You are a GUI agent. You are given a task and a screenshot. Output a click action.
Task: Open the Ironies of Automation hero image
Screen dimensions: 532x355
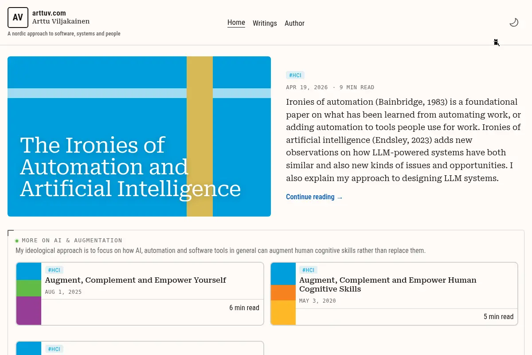[139, 136]
